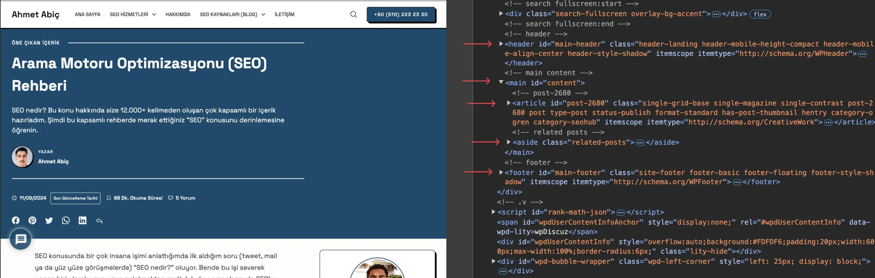Share the article on WhatsApp

pos(66,220)
